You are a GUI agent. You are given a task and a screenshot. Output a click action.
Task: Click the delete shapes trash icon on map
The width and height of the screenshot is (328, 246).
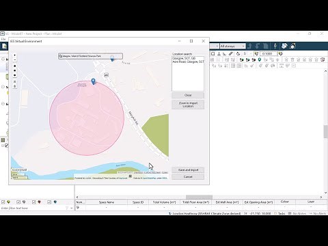click(x=15, y=86)
